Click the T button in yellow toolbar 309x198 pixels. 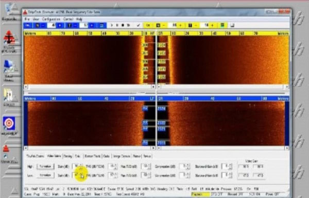[190, 25]
